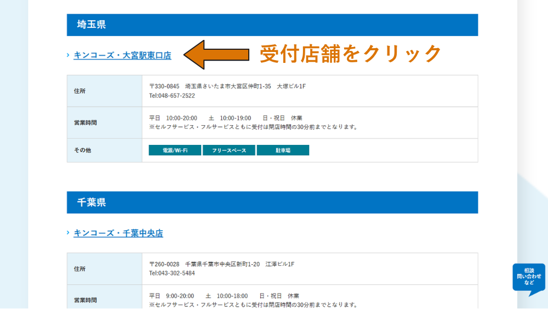Open the キンコーズ・千葉中央店 store link
The image size is (548, 309).
[118, 233]
